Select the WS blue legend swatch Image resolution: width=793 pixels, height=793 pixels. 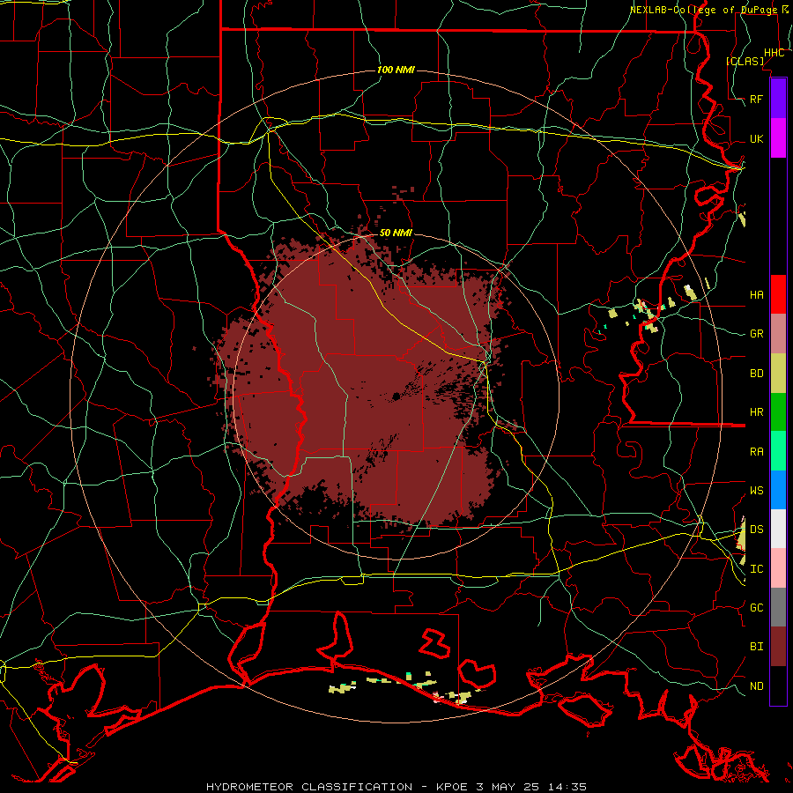[778, 490]
